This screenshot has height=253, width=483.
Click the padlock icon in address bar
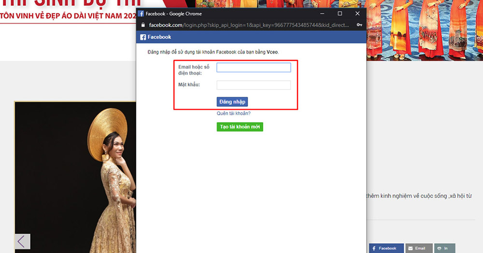point(143,25)
